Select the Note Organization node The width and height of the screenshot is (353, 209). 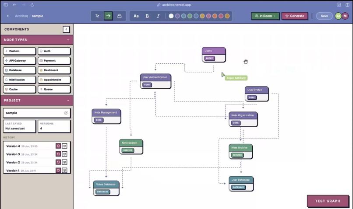(243, 119)
